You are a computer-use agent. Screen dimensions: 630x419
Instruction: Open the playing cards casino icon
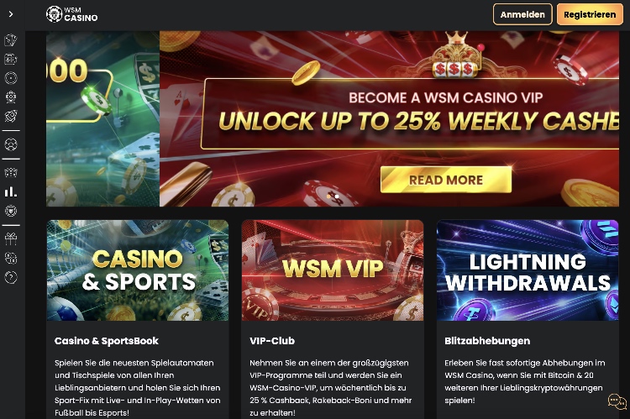pyautogui.click(x=11, y=40)
